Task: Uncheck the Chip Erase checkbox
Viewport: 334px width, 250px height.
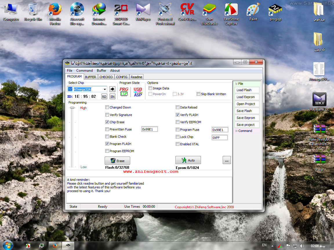Action: pos(107,122)
